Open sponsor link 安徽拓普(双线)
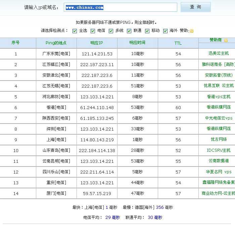Image resolution: width=235 pixels, height=235 pixels. click(219, 75)
